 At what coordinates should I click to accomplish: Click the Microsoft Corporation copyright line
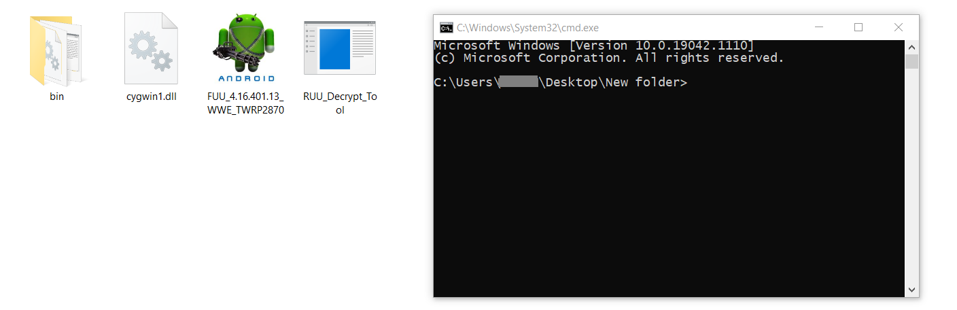[x=608, y=58]
